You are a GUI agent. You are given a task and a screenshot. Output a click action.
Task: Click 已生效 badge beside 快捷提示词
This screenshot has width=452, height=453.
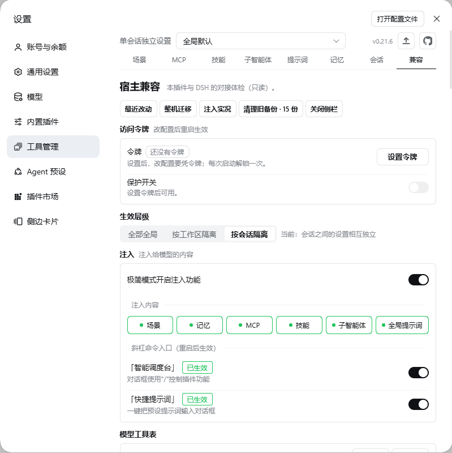coord(197,399)
